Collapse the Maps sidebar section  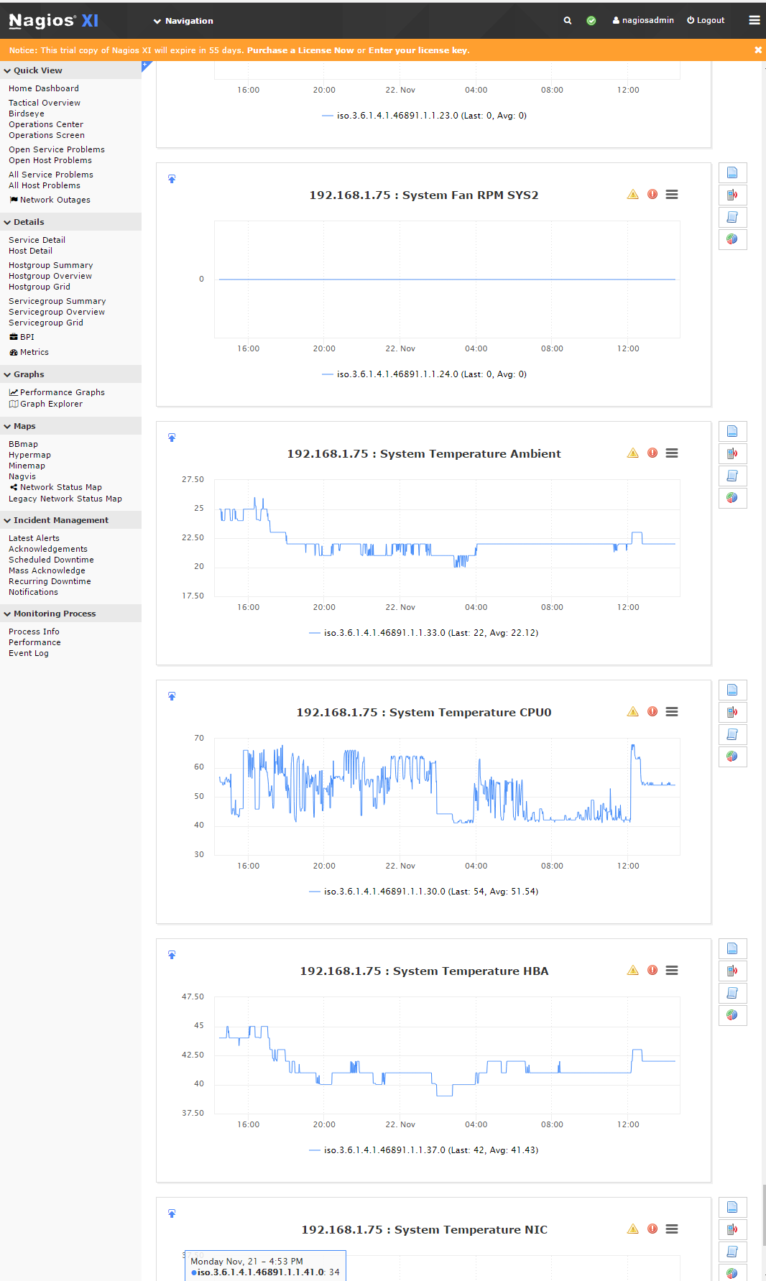(x=70, y=426)
